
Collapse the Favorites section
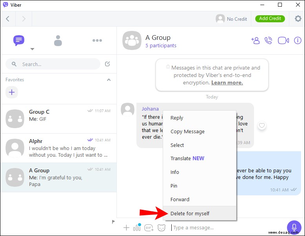[x=109, y=80]
